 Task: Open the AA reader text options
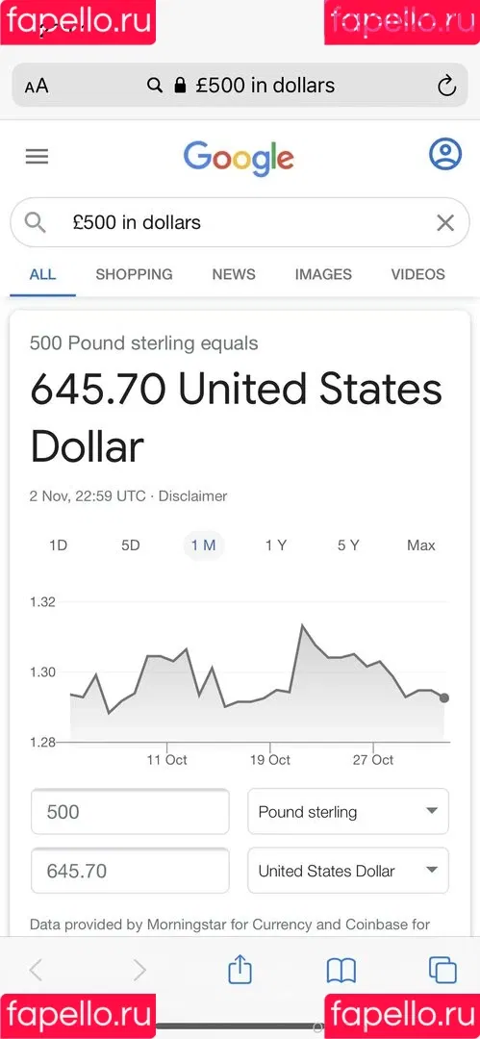37,87
